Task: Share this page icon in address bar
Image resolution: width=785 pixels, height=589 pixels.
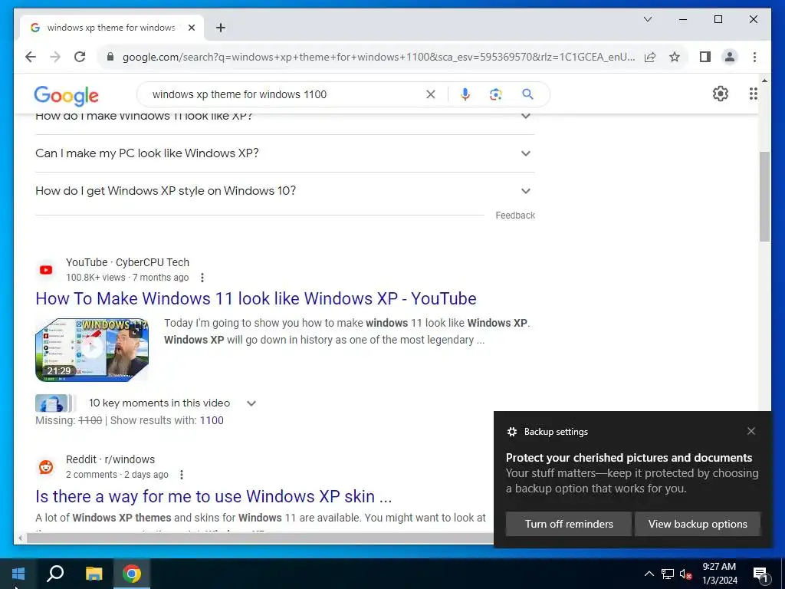Action: tap(650, 57)
